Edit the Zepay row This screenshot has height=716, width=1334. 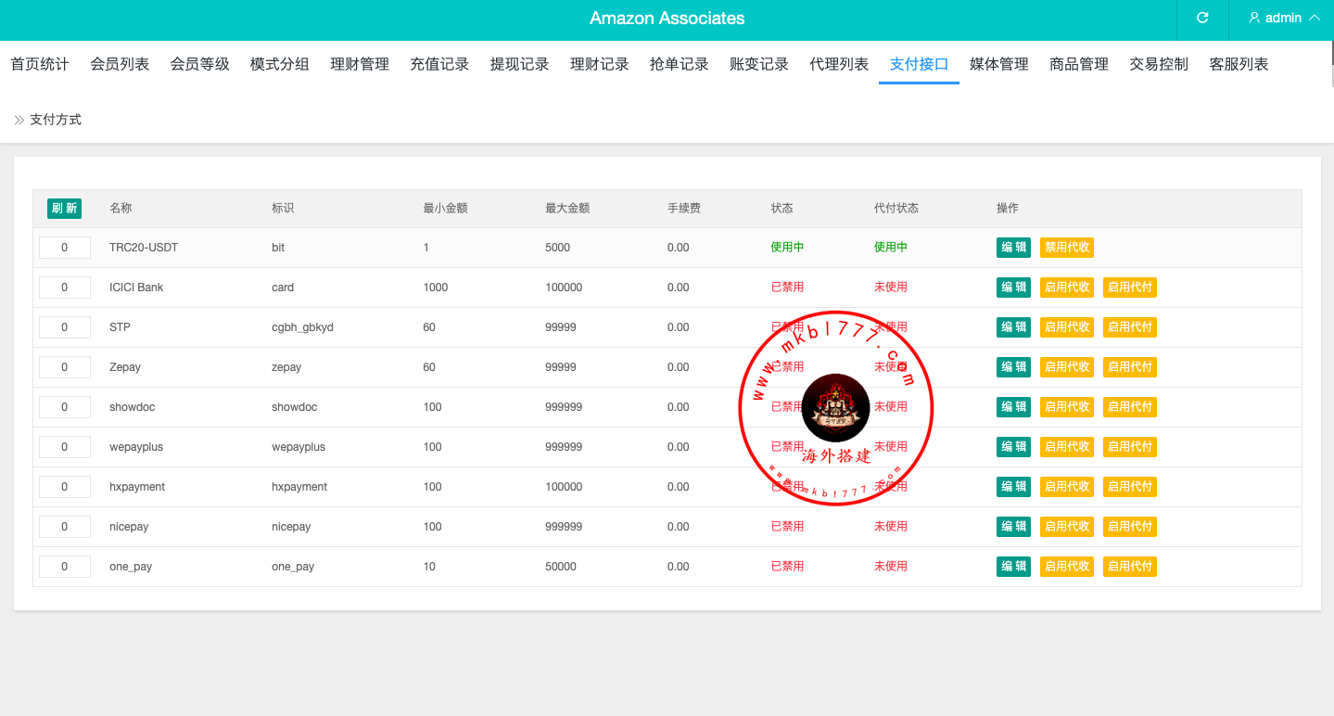click(x=1013, y=367)
